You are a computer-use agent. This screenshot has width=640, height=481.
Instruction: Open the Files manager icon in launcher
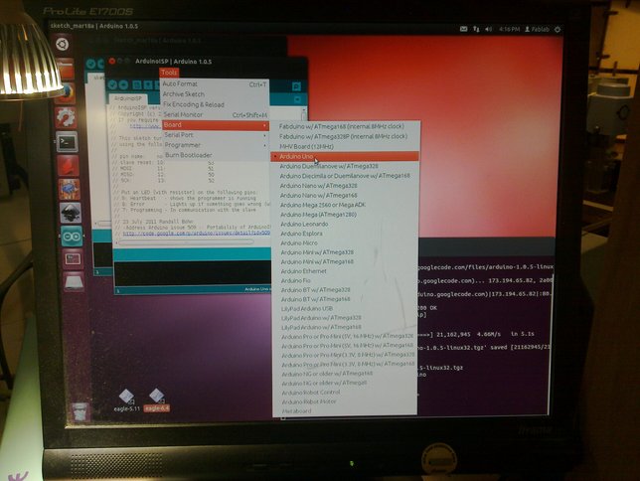click(x=66, y=70)
